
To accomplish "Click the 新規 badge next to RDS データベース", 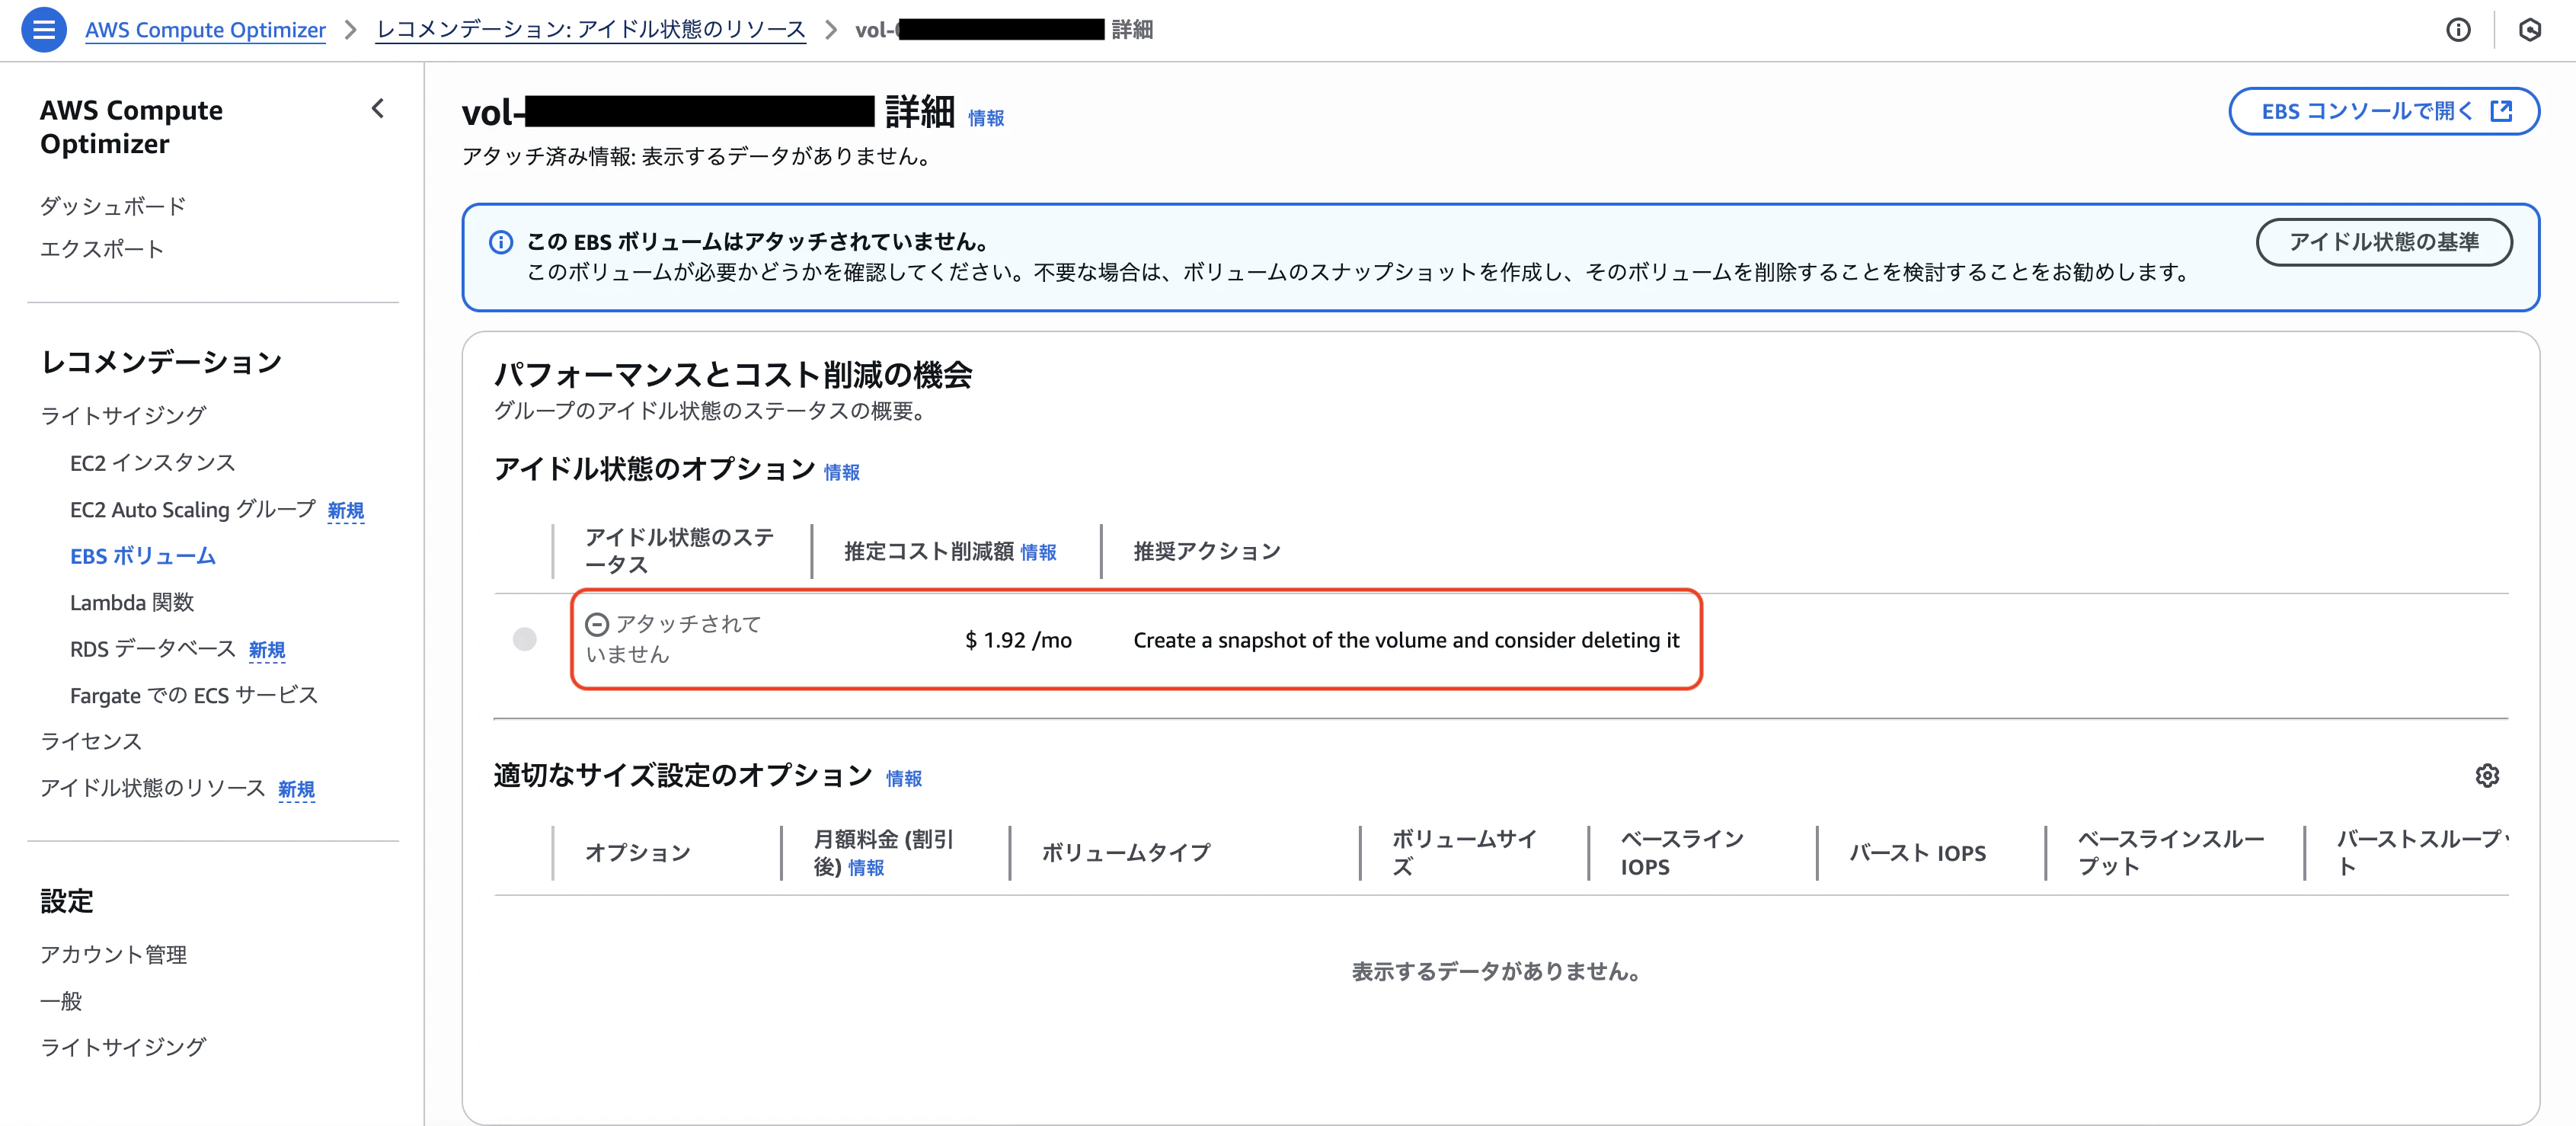I will [x=267, y=651].
